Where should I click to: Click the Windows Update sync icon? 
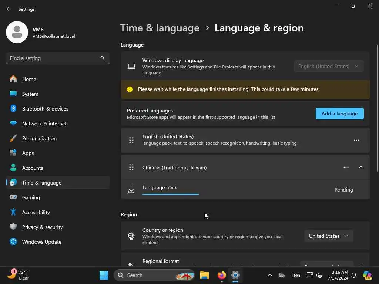pos(13,241)
